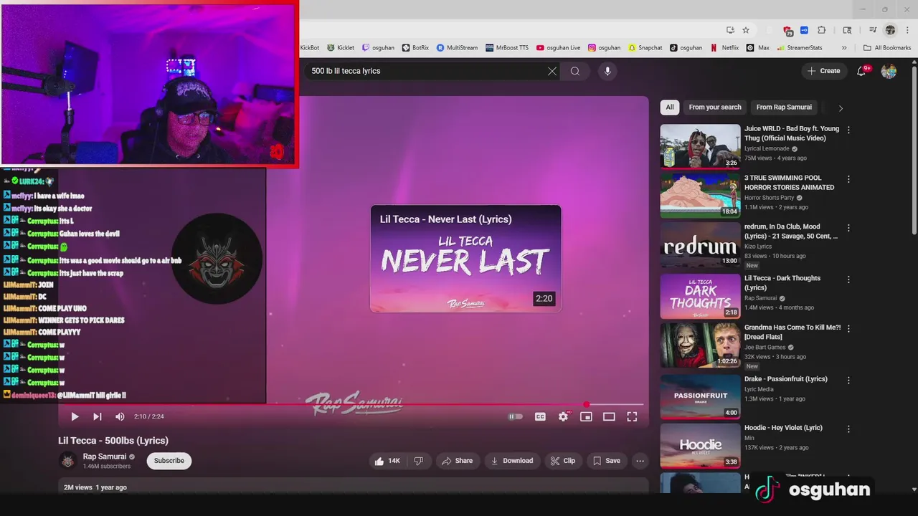The width and height of the screenshot is (918, 516).
Task: Open the All Bookmarks folder
Action: pyautogui.click(x=887, y=48)
